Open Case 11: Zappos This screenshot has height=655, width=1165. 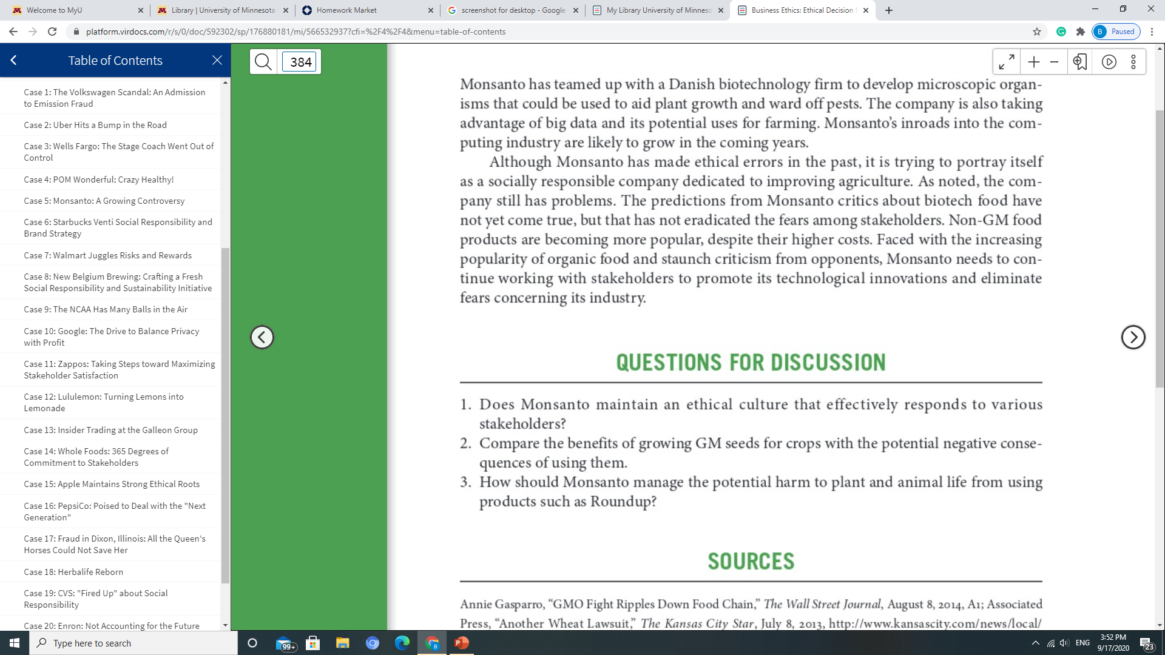(x=120, y=369)
